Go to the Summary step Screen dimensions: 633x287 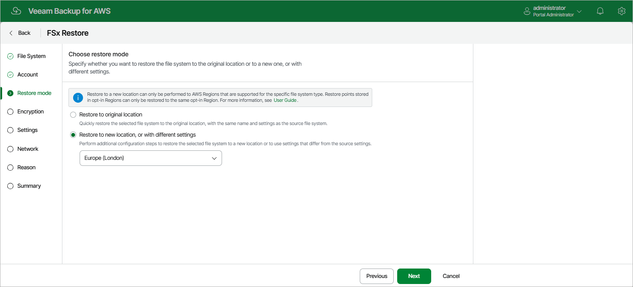(x=29, y=186)
